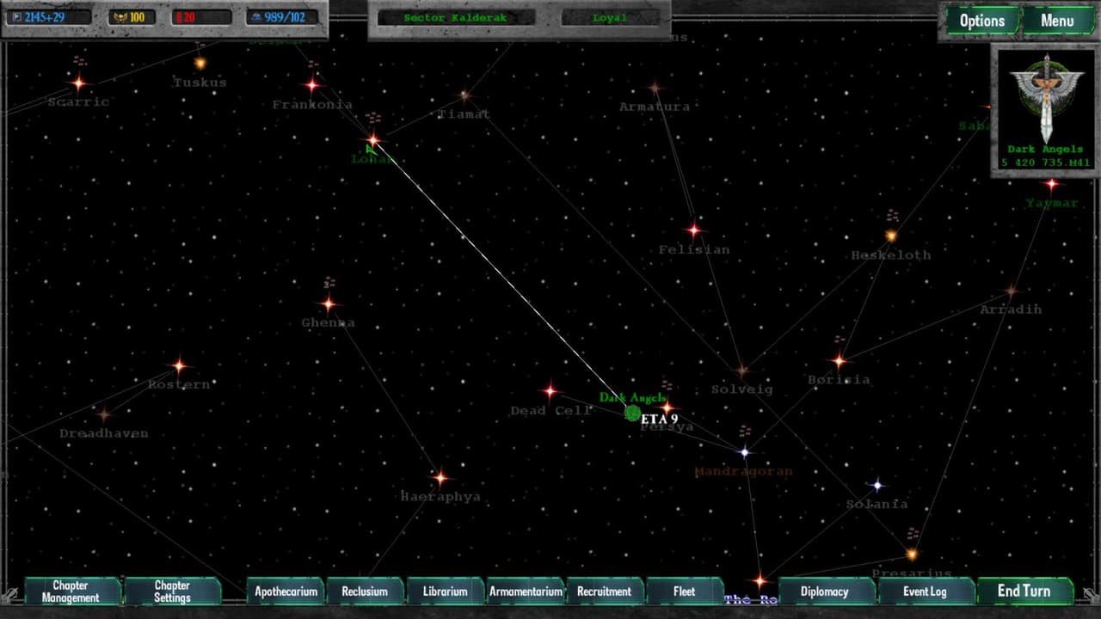
Task: Click the date 5 420 735.M41
Action: click(x=1046, y=162)
